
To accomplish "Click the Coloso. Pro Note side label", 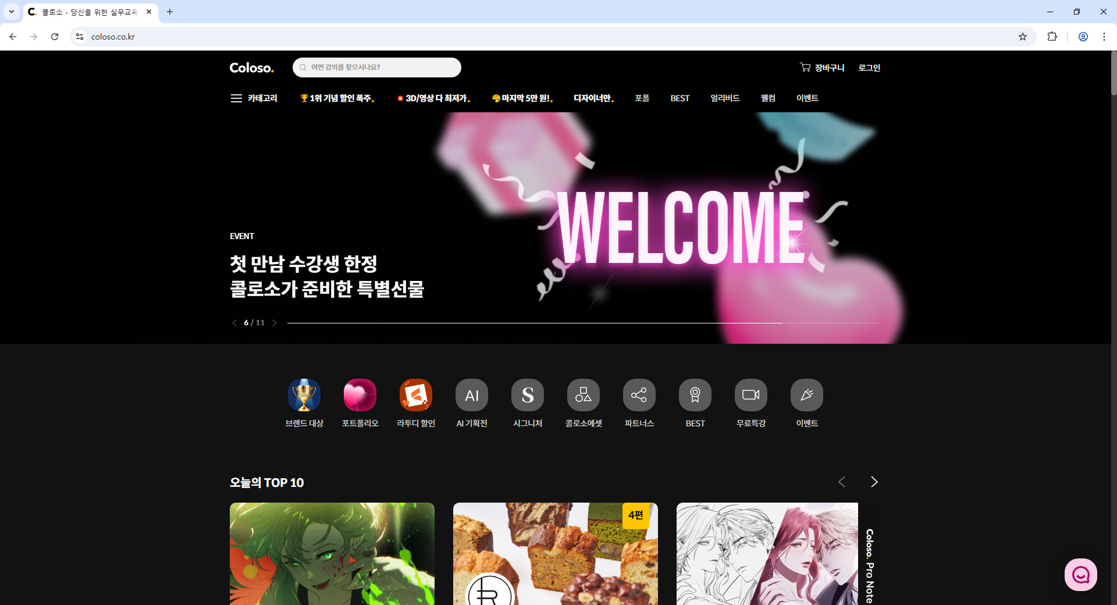I will coord(870,565).
